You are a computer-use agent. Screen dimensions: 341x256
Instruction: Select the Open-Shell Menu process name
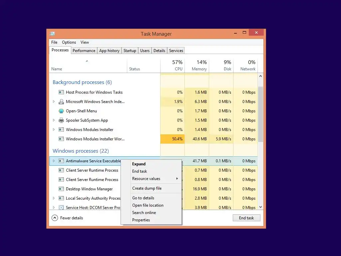click(x=81, y=111)
